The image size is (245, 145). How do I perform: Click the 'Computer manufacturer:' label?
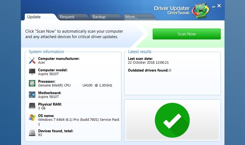pyautogui.click(x=59, y=59)
